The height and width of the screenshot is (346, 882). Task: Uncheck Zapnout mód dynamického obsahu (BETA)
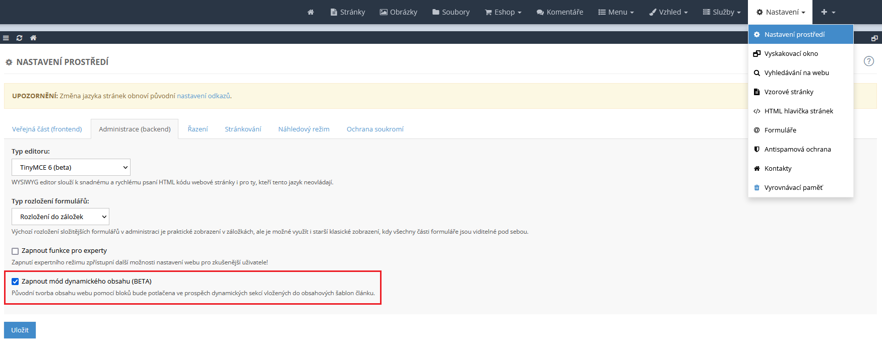15,282
